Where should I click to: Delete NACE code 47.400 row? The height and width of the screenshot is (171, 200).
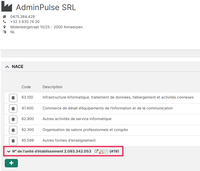13,109
